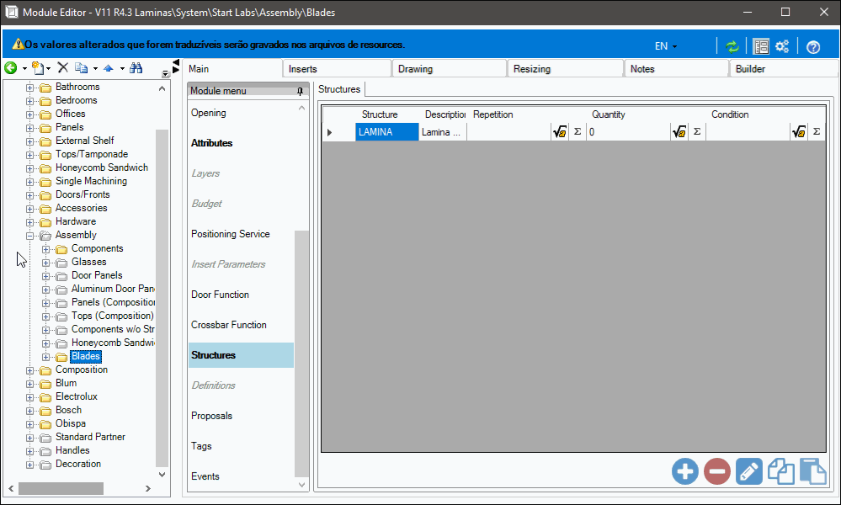Open the Opening entry in the Module menu
This screenshot has height=505, width=841.
click(x=209, y=113)
